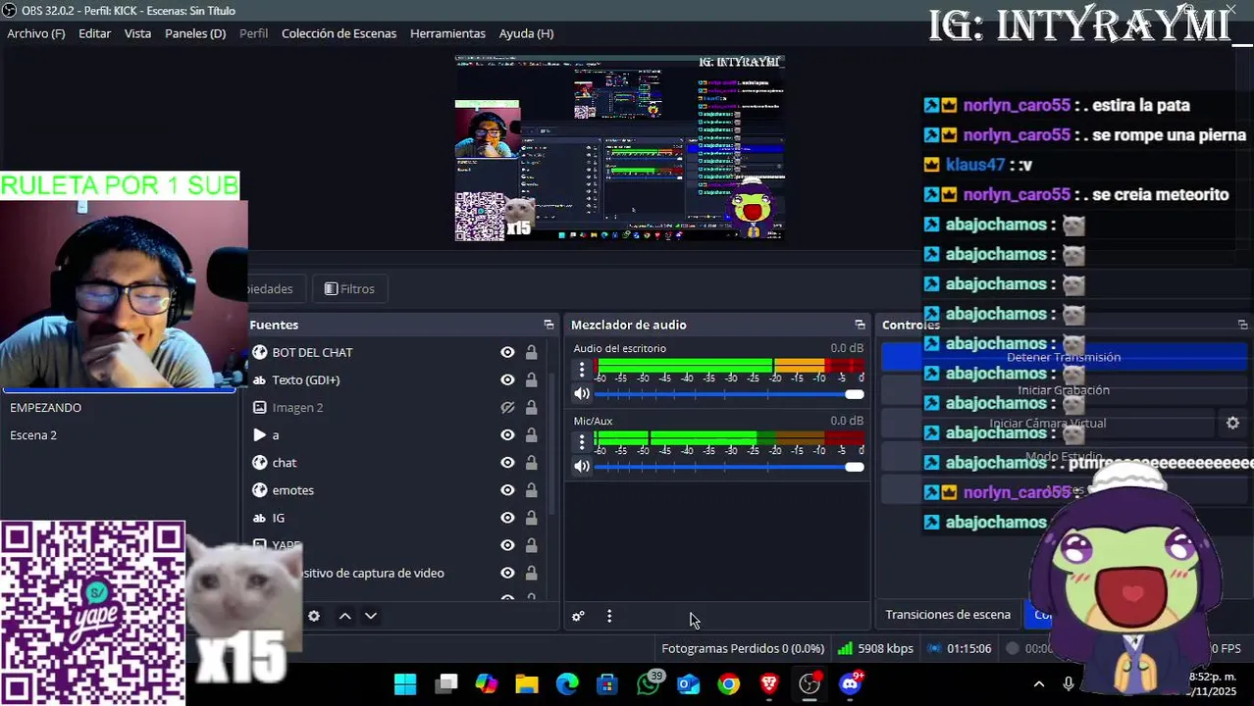Screen dimensions: 1254x706
Task: Click the Filtros button
Action: [x=349, y=289]
